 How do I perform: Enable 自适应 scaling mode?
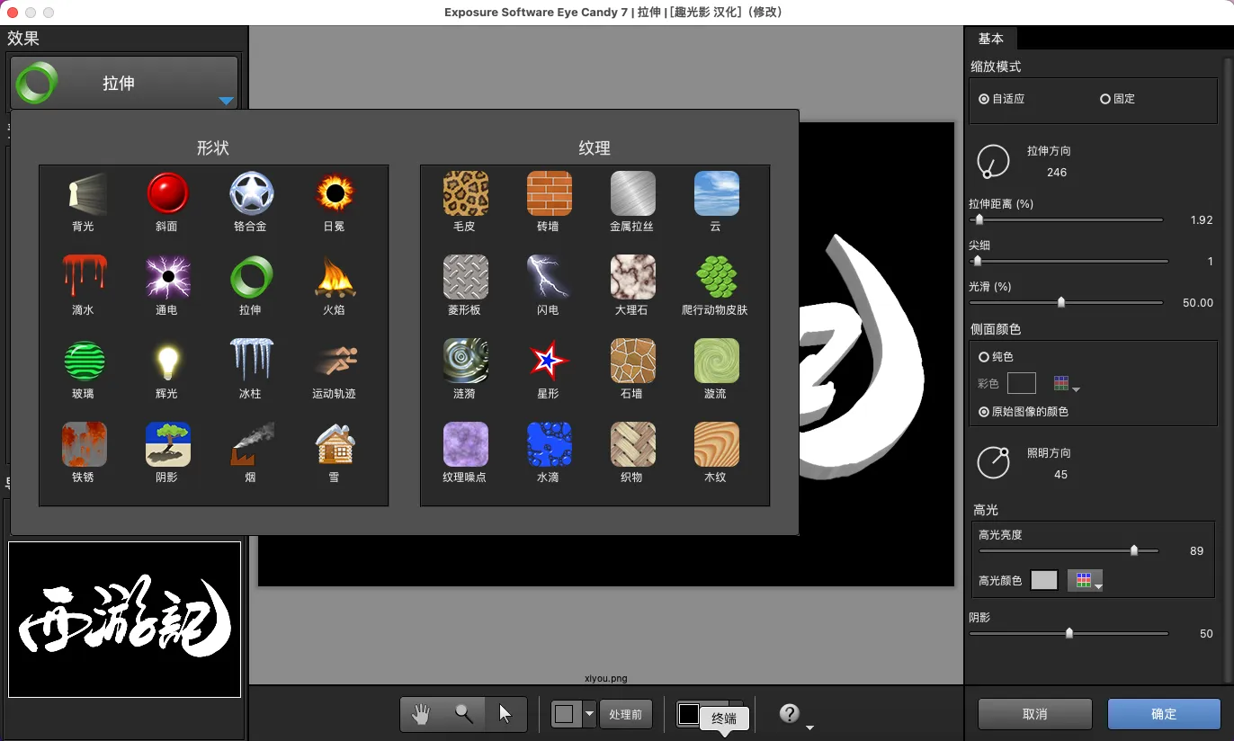pyautogui.click(x=984, y=99)
